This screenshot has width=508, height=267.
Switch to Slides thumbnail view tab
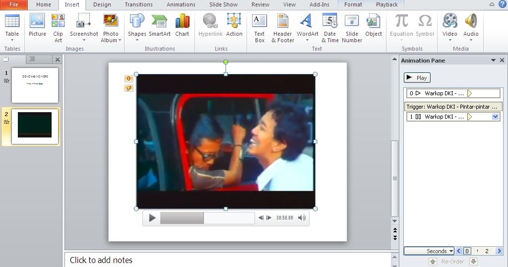click(x=6, y=59)
